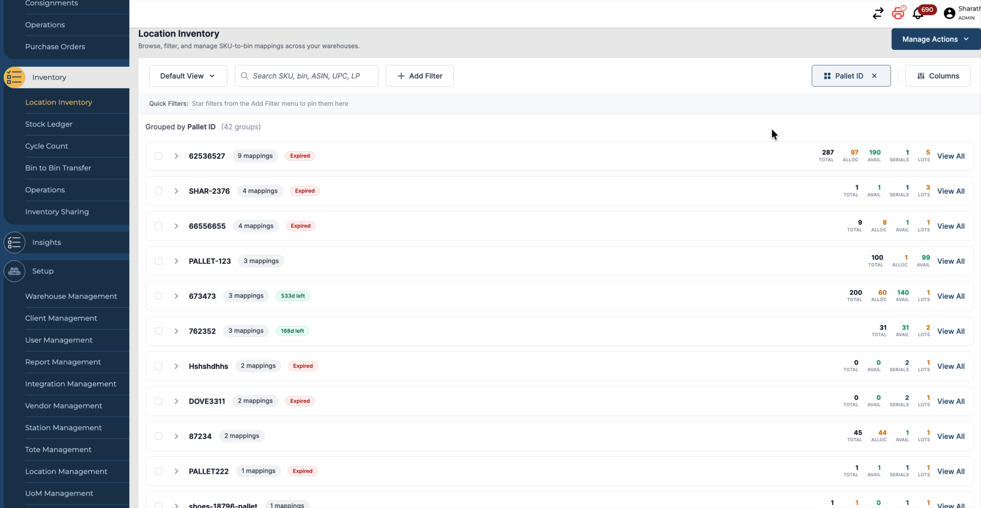Click the user profile avatar icon
The image size is (981, 508).
pos(949,13)
